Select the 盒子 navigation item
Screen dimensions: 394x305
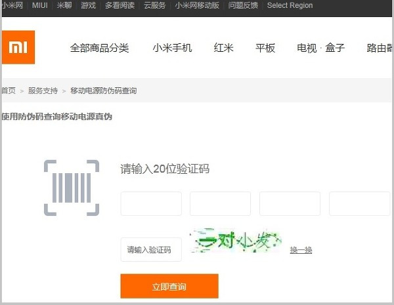[335, 48]
